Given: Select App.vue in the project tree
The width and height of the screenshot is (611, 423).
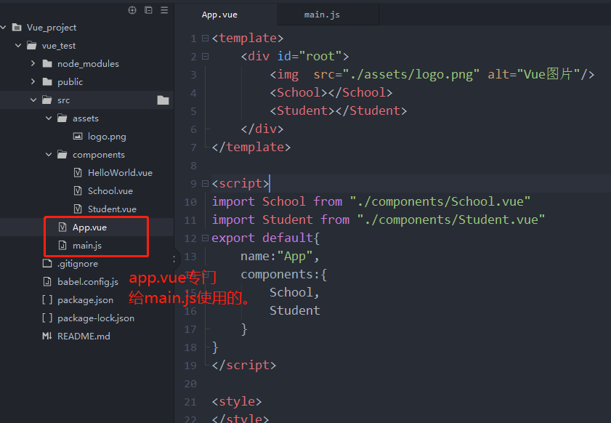Looking at the screenshot, I should pos(89,227).
